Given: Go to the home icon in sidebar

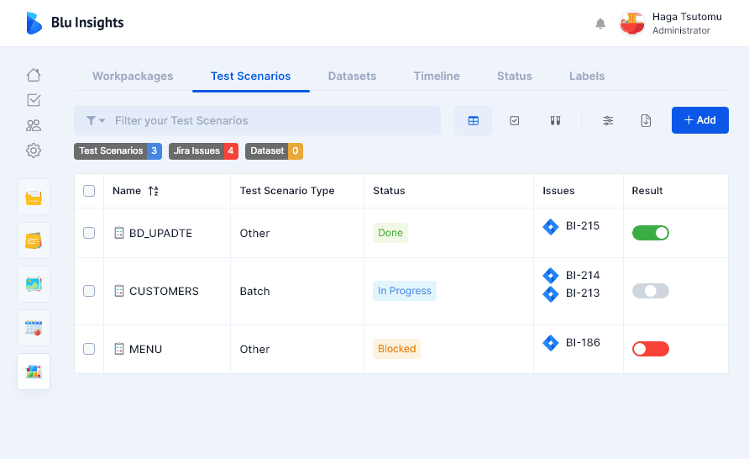Looking at the screenshot, I should [34, 75].
